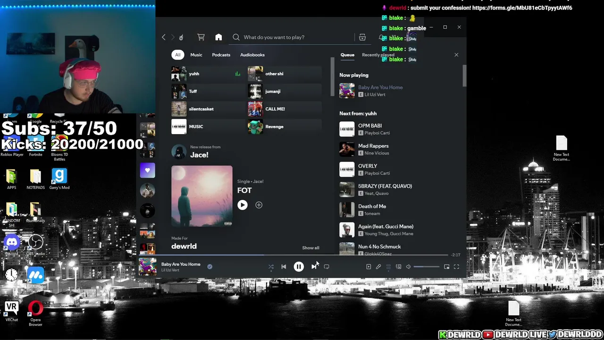Click the magnifier search icon
Viewport: 604px width, 340px height.
point(236,37)
